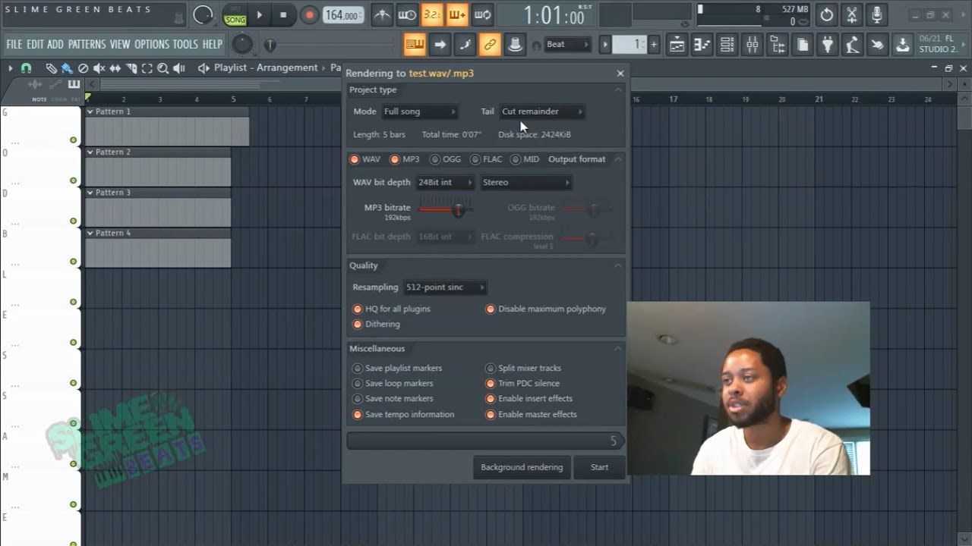972x546 pixels.
Task: Toggle wait for input to start playing
Action: tap(407, 14)
